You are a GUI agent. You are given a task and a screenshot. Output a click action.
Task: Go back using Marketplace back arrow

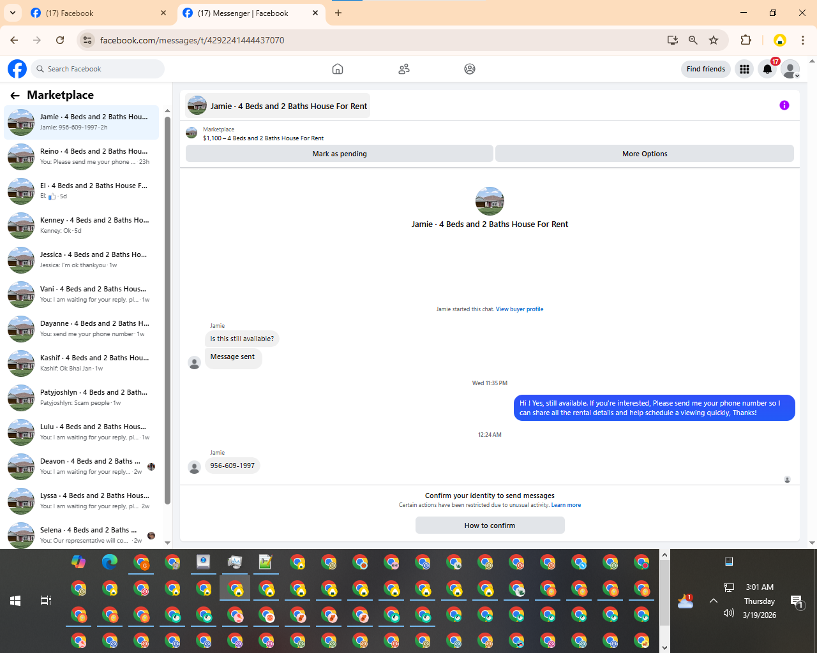click(15, 95)
